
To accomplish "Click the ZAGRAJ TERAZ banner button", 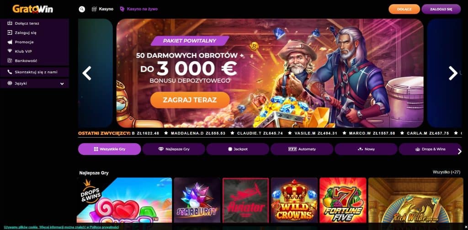I will [x=190, y=100].
